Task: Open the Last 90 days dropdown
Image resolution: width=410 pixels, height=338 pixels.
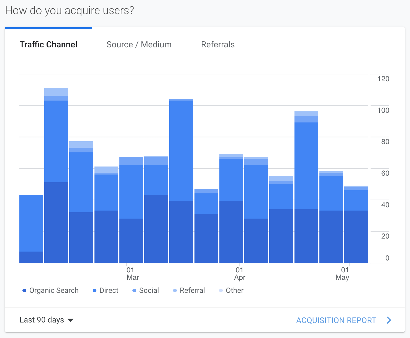Action: point(42,320)
